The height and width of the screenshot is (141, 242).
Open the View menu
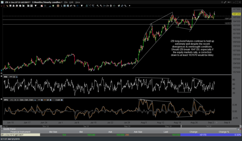[78, 2]
